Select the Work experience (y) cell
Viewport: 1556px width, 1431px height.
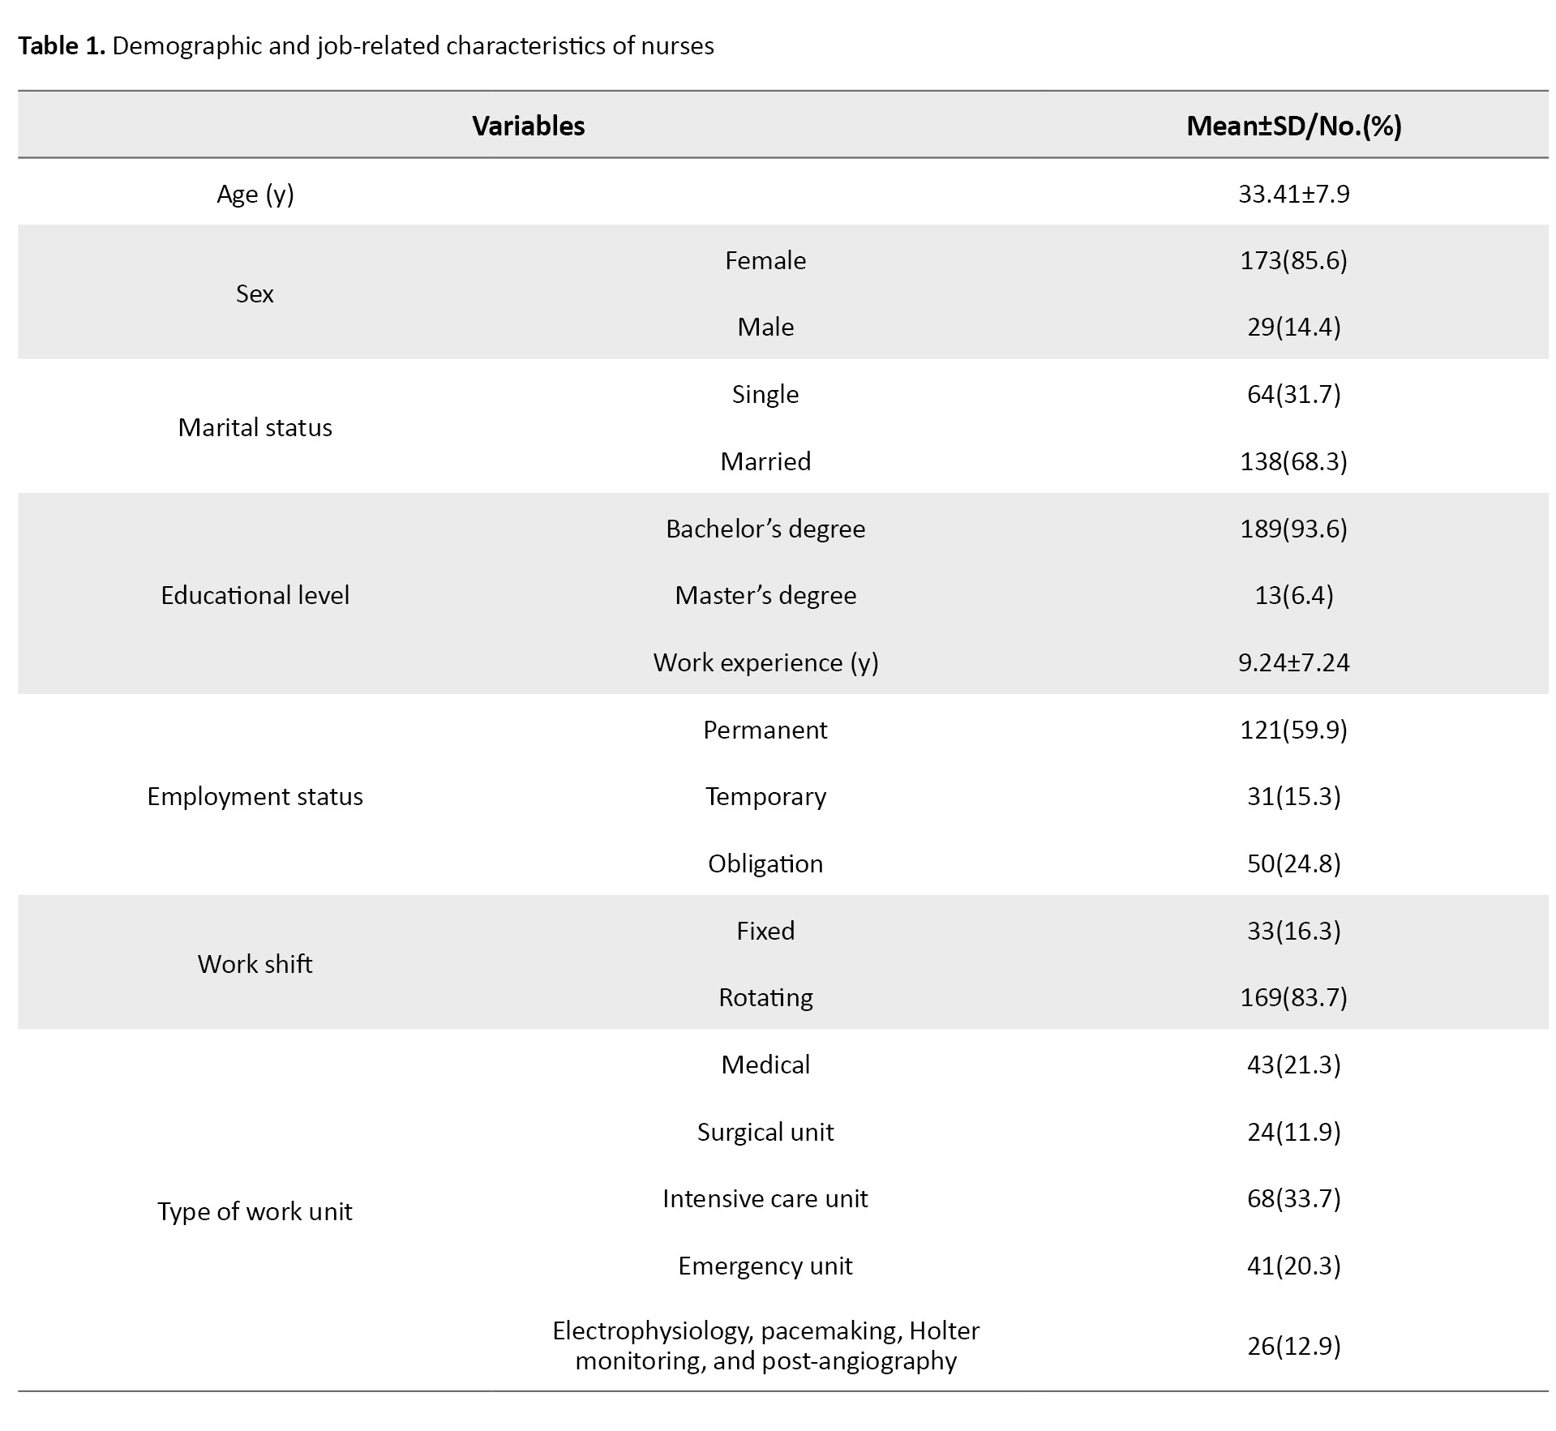[765, 662]
